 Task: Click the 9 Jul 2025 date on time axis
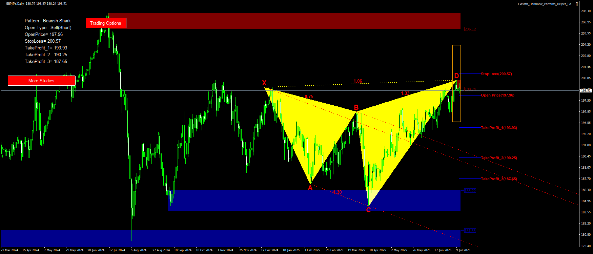(463, 250)
